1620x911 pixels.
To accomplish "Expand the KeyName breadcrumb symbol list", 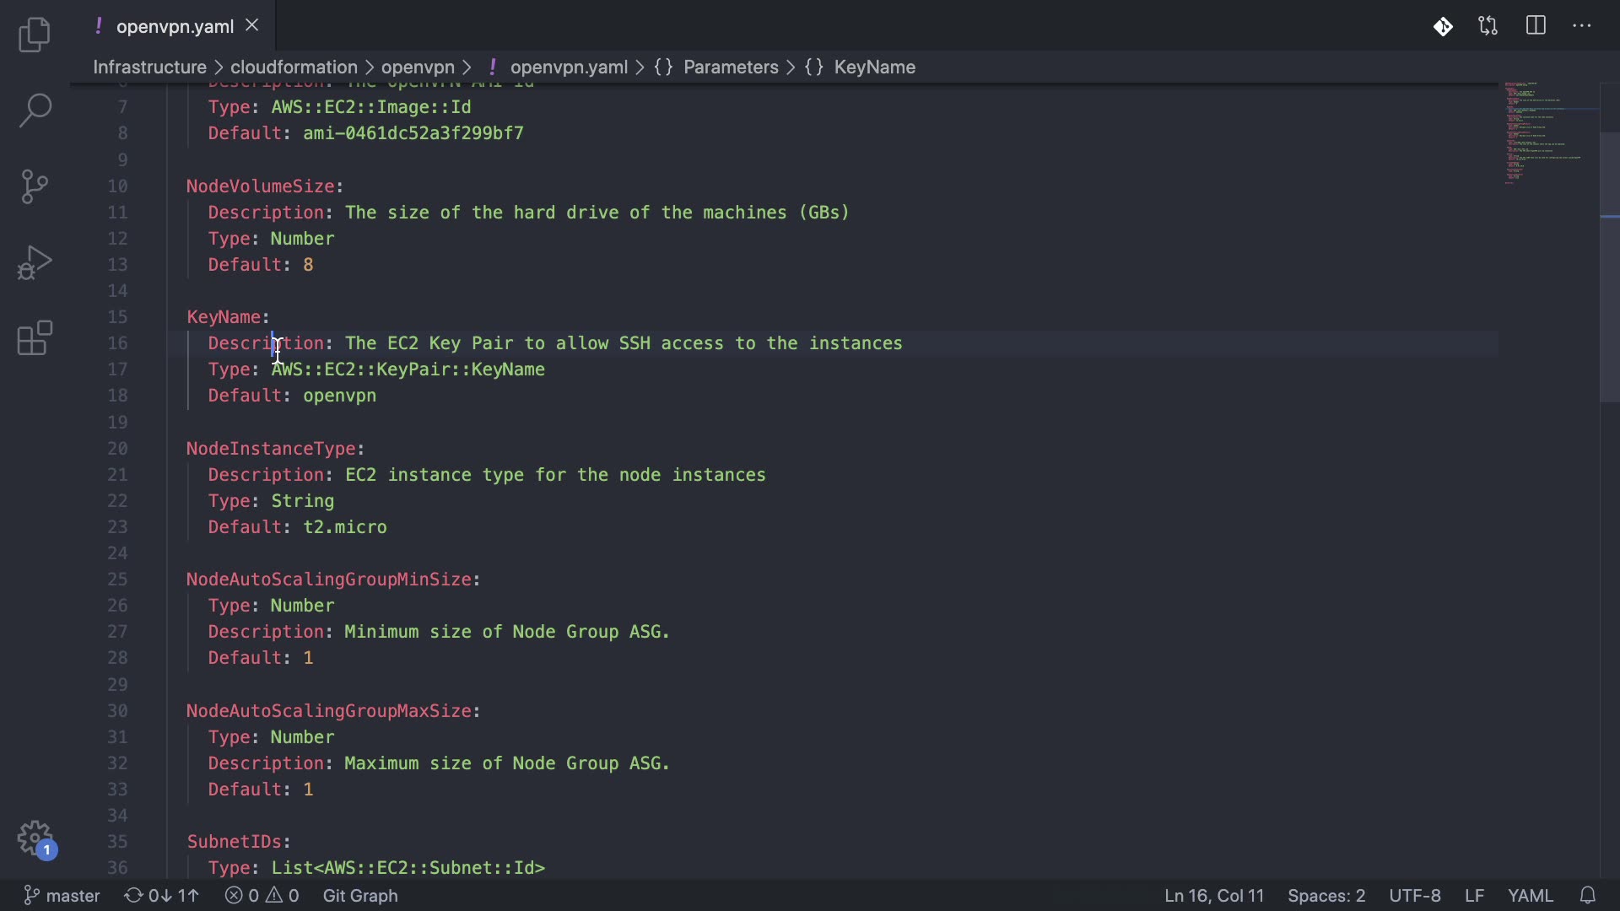I will click(874, 67).
